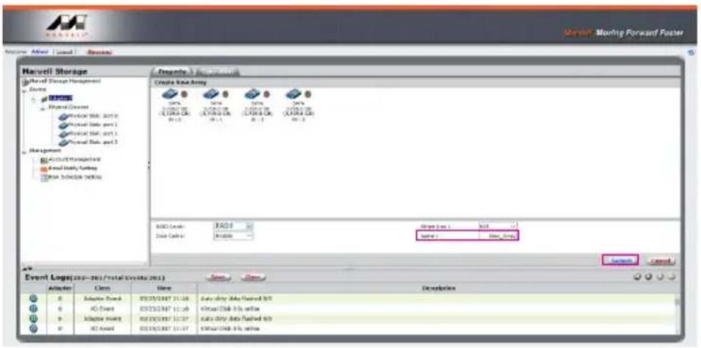Click info icon of 11:27 Adapter Event row
The image size is (701, 348).
tap(34, 319)
